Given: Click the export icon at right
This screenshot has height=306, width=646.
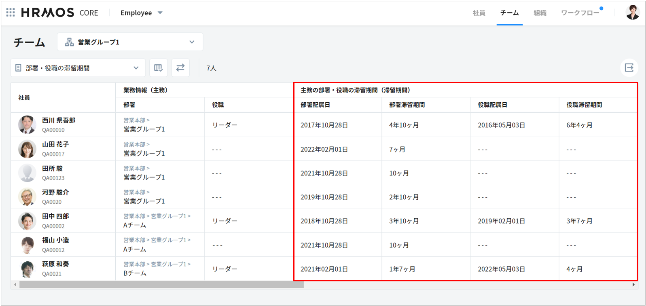Looking at the screenshot, I should pyautogui.click(x=629, y=68).
